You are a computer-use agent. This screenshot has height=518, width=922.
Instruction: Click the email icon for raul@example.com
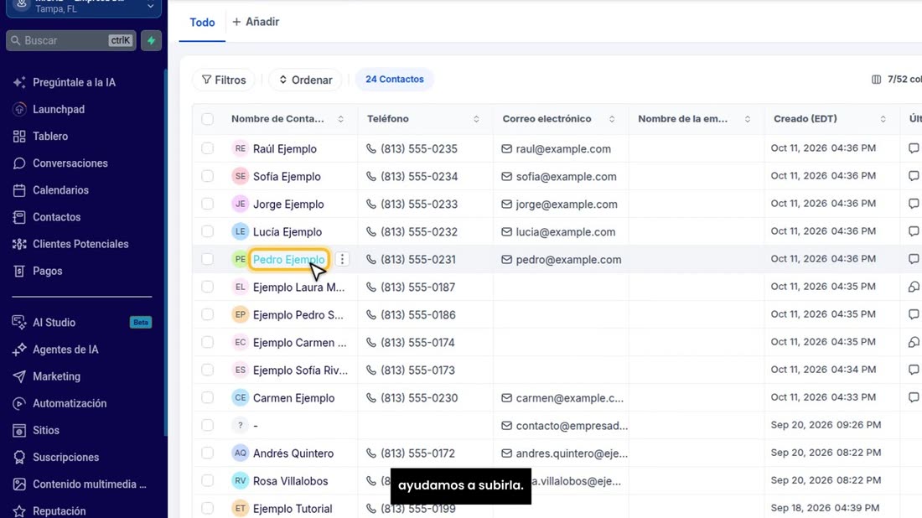(x=506, y=148)
